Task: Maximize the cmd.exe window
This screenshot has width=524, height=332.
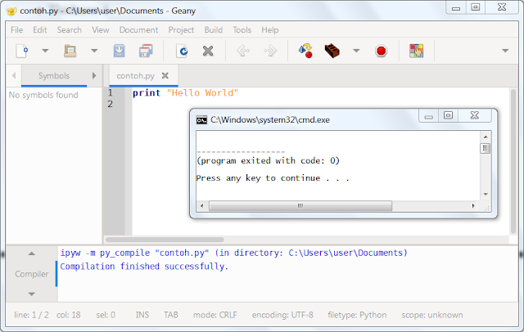Action: 448,115
